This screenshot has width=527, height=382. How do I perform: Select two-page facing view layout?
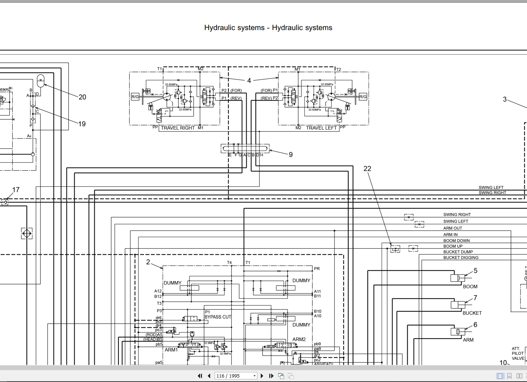(519, 376)
